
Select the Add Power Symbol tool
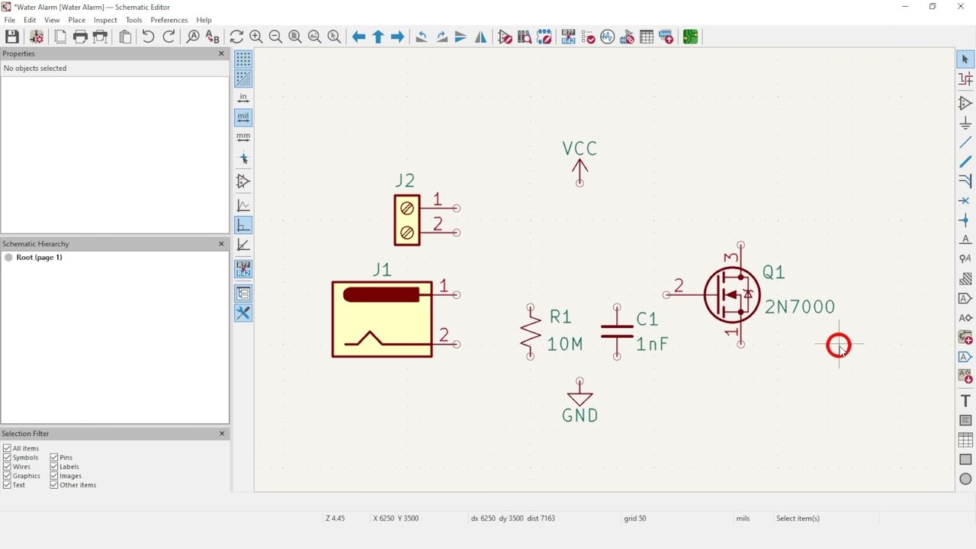(x=965, y=123)
